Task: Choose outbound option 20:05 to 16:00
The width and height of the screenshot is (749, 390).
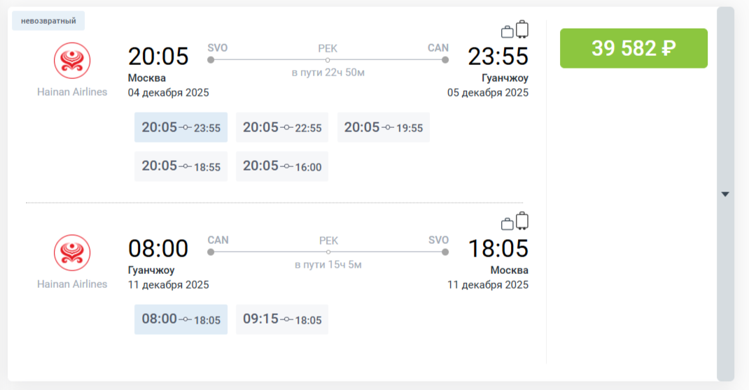Action: [x=282, y=166]
